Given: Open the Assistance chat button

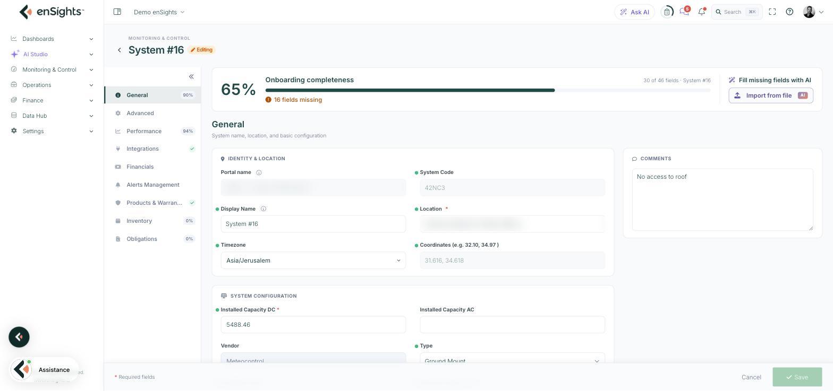Looking at the screenshot, I should [x=45, y=370].
